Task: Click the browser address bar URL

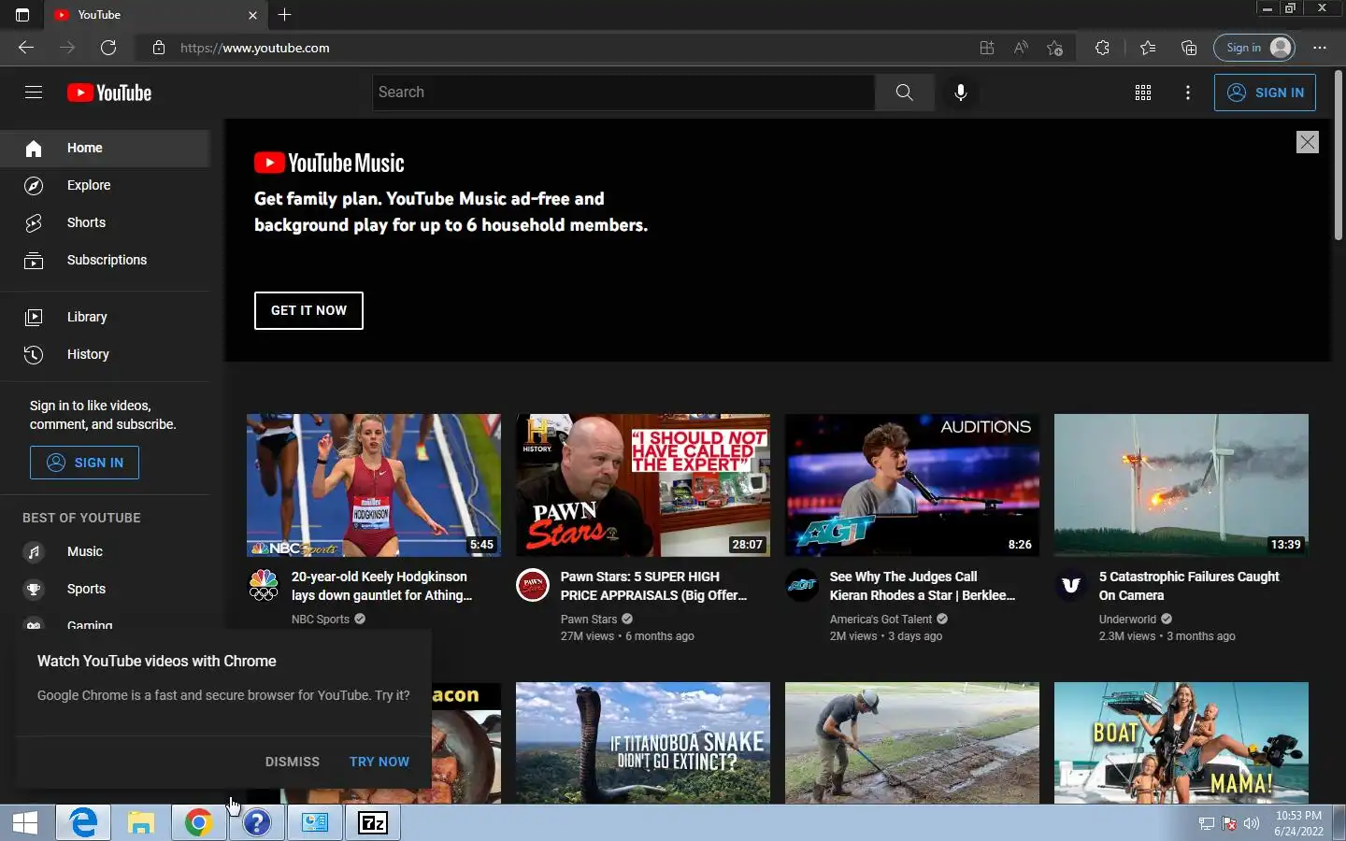Action: click(x=255, y=48)
